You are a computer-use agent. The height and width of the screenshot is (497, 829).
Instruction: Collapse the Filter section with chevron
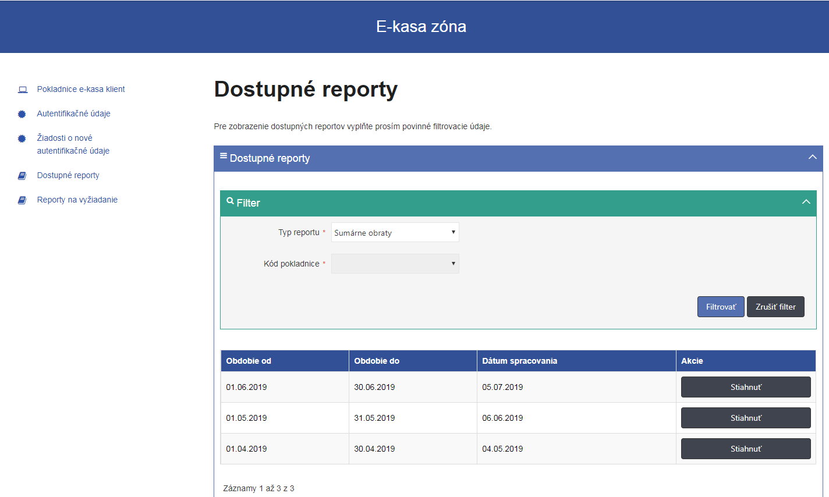coord(806,202)
